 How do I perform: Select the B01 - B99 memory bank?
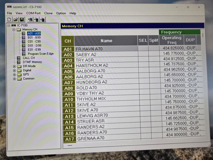click(x=34, y=37)
